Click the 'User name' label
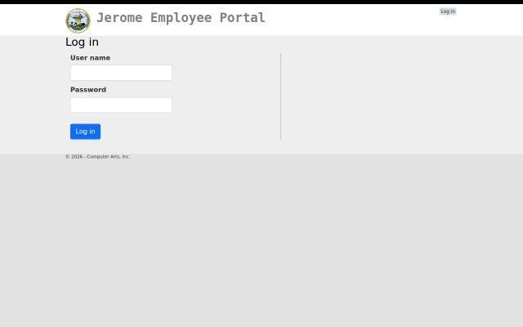This screenshot has width=523, height=327. pos(90,58)
